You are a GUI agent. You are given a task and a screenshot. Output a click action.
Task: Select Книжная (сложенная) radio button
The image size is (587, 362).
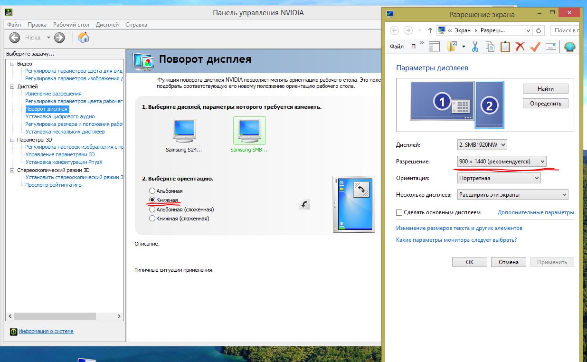(152, 219)
